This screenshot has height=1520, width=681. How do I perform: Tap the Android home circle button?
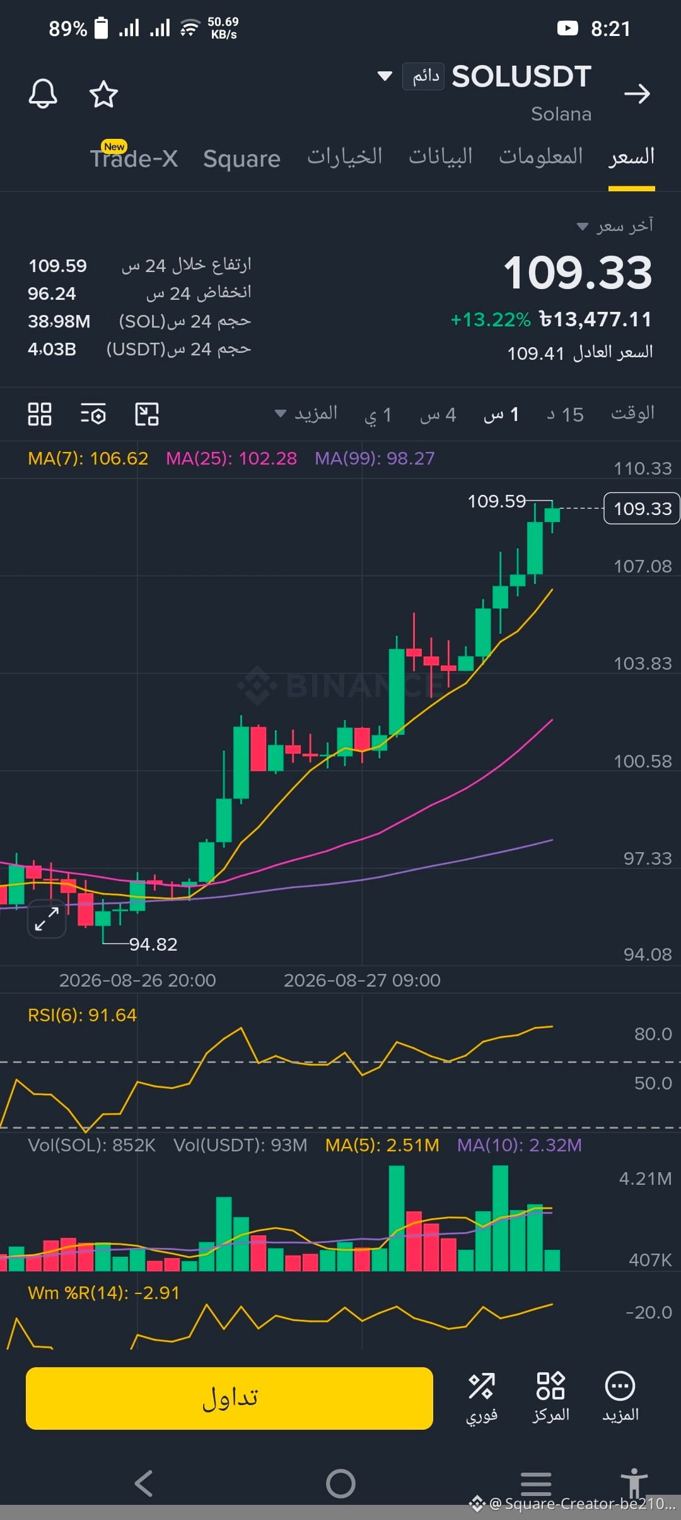[340, 1483]
